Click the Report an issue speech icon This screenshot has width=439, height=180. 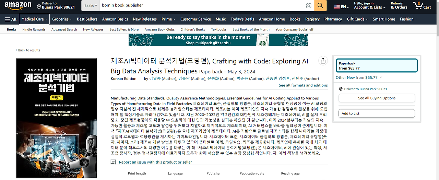[x=114, y=162]
